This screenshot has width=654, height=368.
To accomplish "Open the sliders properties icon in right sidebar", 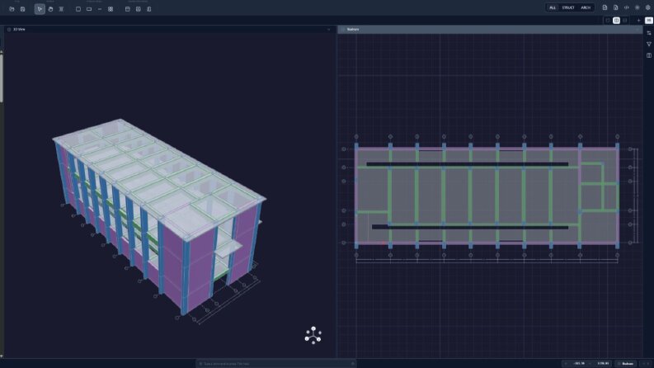I will pos(649,33).
